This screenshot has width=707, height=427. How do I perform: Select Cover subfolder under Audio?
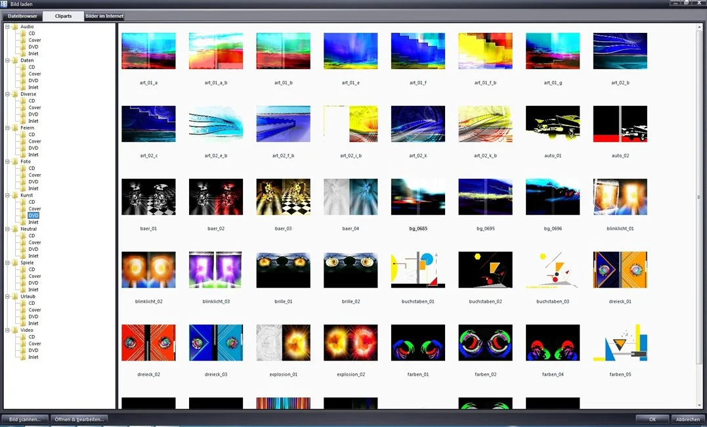pyautogui.click(x=35, y=40)
